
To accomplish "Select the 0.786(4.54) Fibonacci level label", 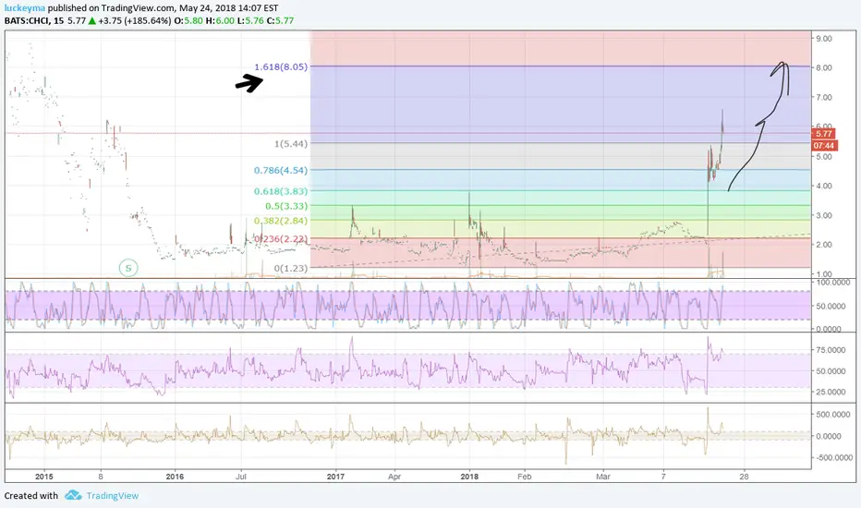I will click(281, 170).
